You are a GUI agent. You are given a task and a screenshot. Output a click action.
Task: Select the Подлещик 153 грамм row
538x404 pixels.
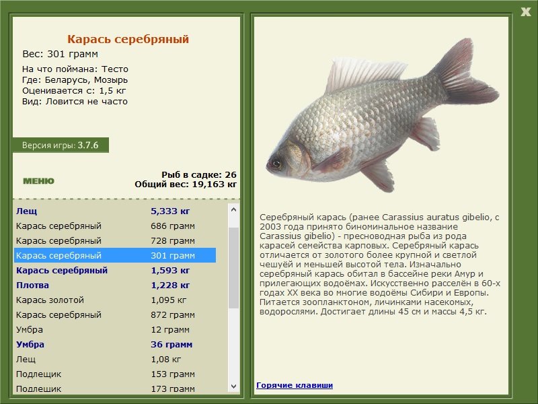[x=115, y=374]
